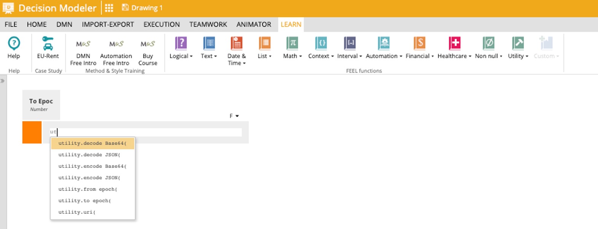598x229 pixels.
Task: Click the Buy Course icon
Action: point(148,44)
